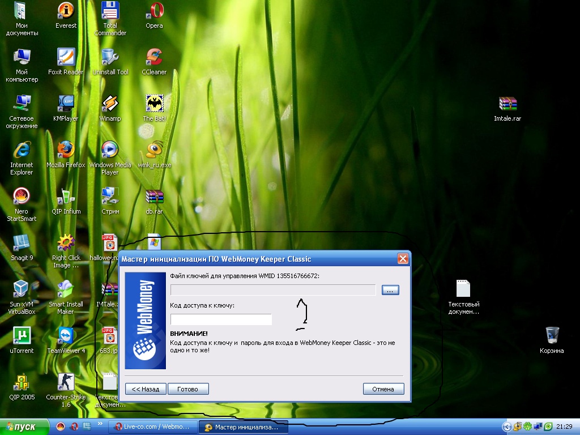Open the Корзина recycle bin

(551, 336)
